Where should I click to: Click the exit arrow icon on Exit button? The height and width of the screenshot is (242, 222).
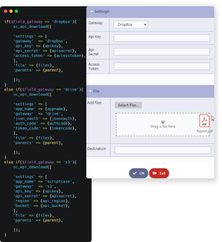point(155,173)
